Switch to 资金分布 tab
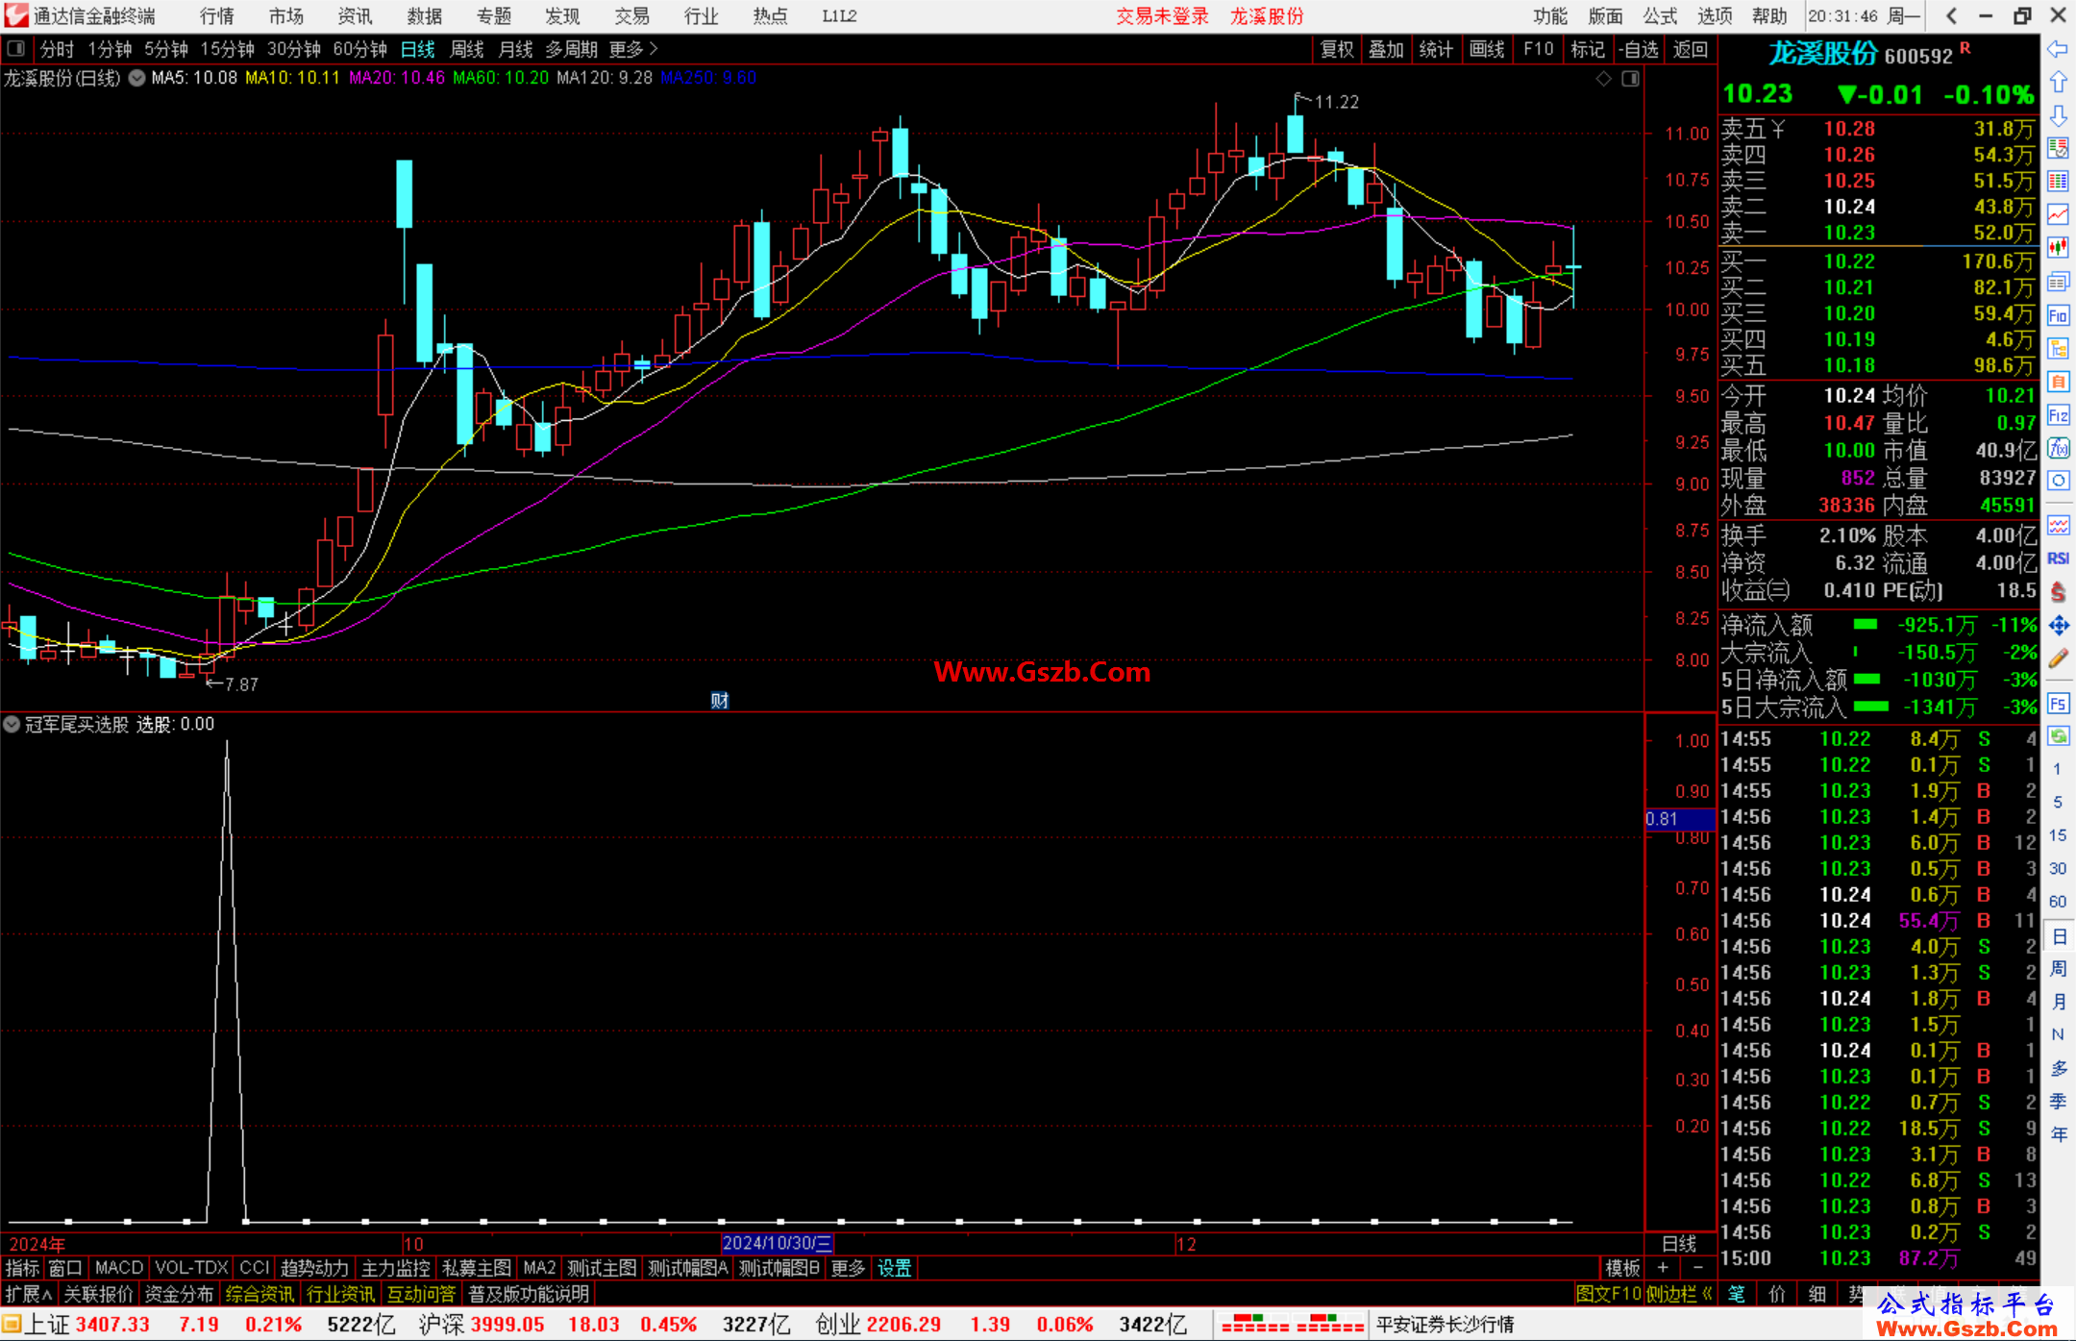Image resolution: width=2076 pixels, height=1341 pixels. click(179, 1294)
